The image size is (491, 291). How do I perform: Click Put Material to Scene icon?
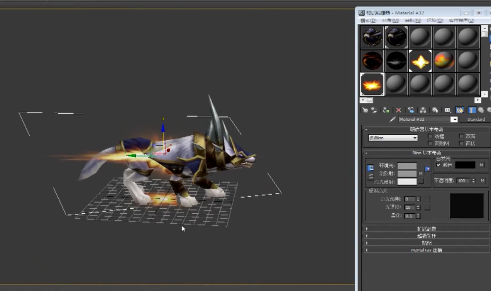pyautogui.click(x=374, y=110)
